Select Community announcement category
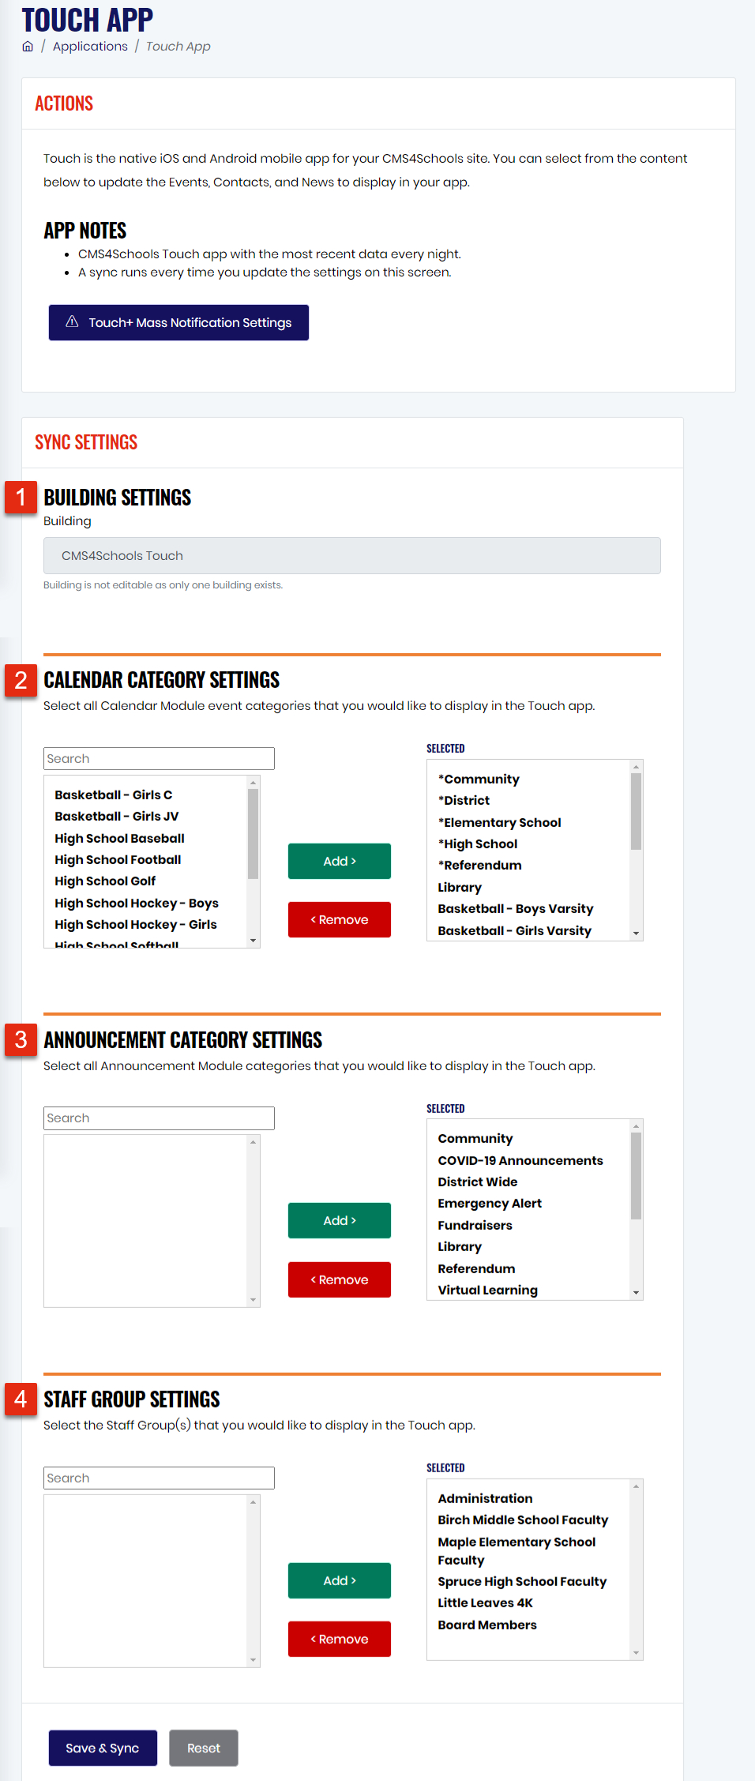 [x=475, y=1138]
